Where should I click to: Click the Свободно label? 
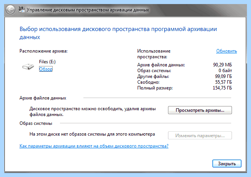click(149, 82)
